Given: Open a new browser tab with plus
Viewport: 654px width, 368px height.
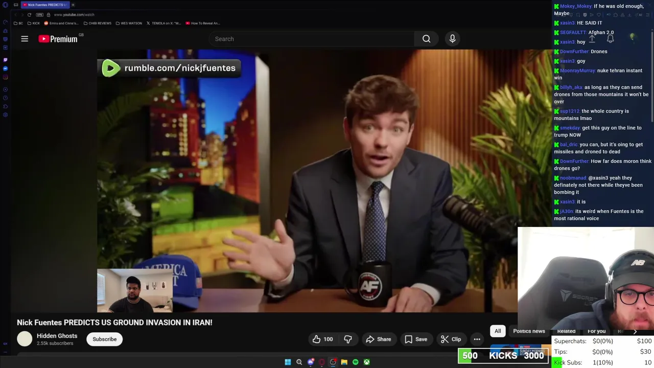Looking at the screenshot, I should [73, 5].
